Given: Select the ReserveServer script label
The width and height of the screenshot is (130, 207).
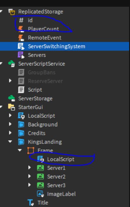Looking at the screenshot, I should click(45, 81).
